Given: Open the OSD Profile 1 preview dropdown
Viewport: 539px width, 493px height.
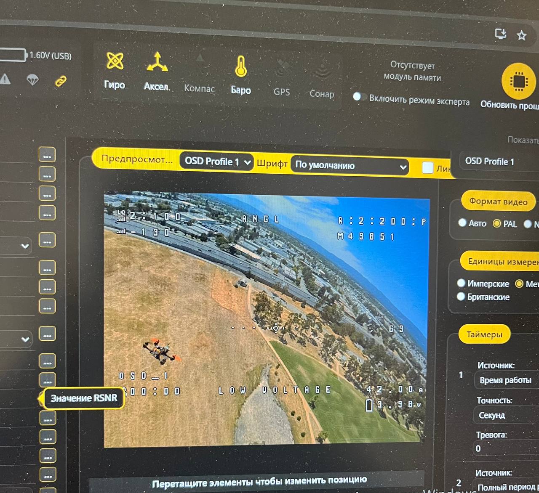Looking at the screenshot, I should (x=217, y=162).
